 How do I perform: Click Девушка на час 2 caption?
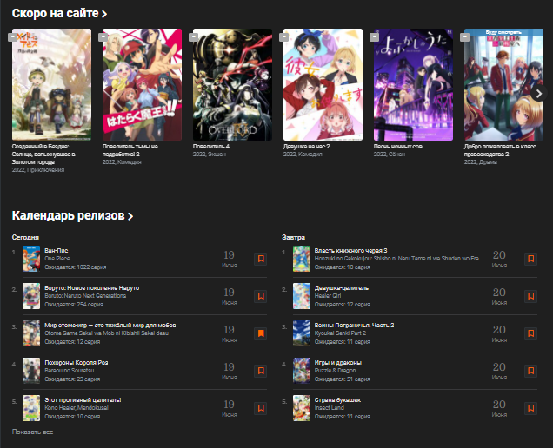[x=306, y=146]
